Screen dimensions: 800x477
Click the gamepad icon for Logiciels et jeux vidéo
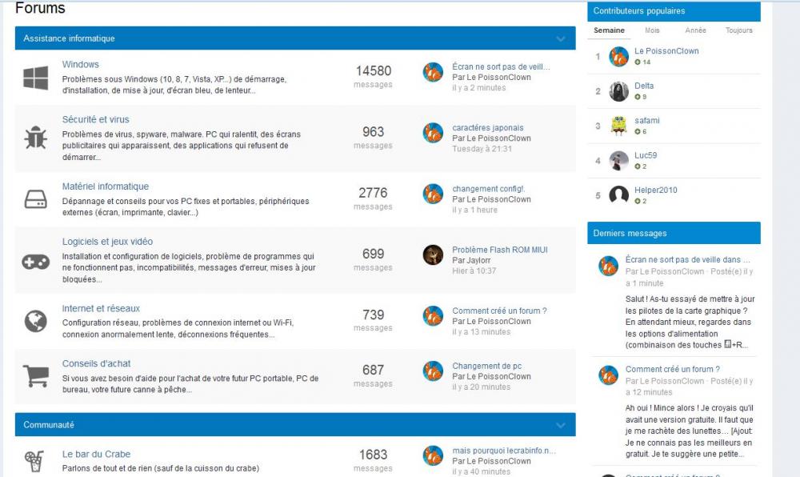point(36,262)
